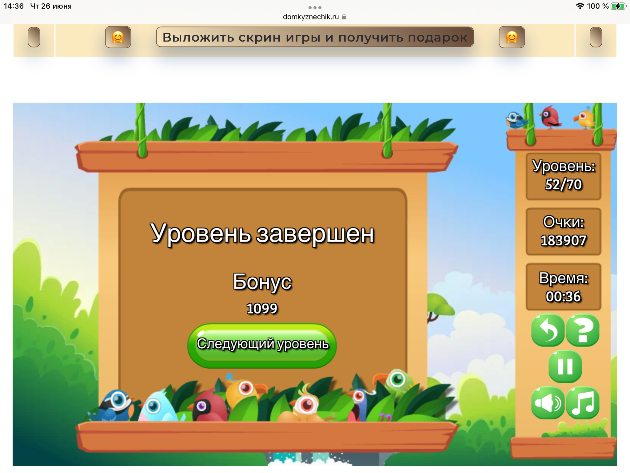The height and width of the screenshot is (473, 630).
Task: Pause the game with the pause button
Action: click(565, 366)
